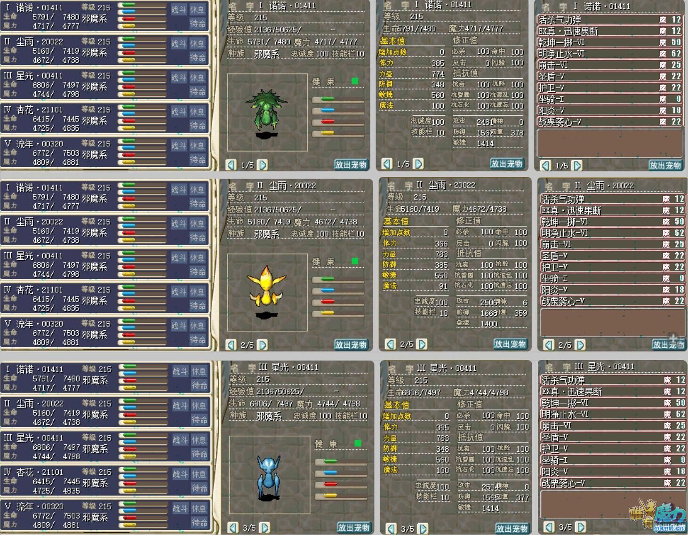Set 星光 to 战斗 in list beside 诺诺's panel

(x=178, y=78)
